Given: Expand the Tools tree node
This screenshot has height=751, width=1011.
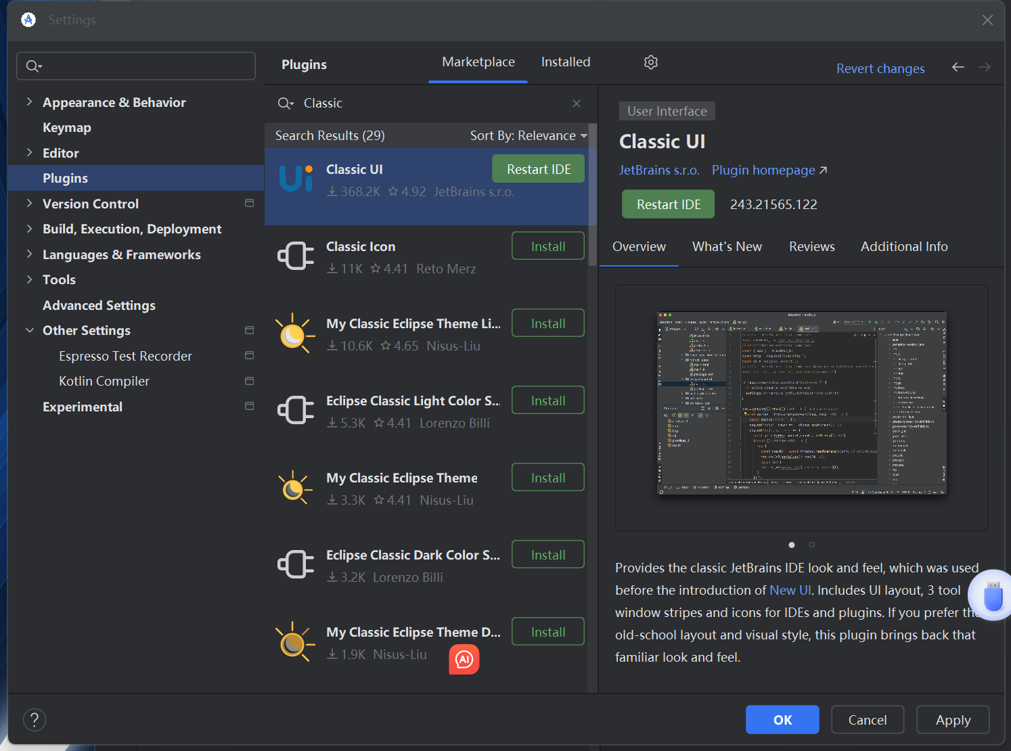Looking at the screenshot, I should click(29, 279).
